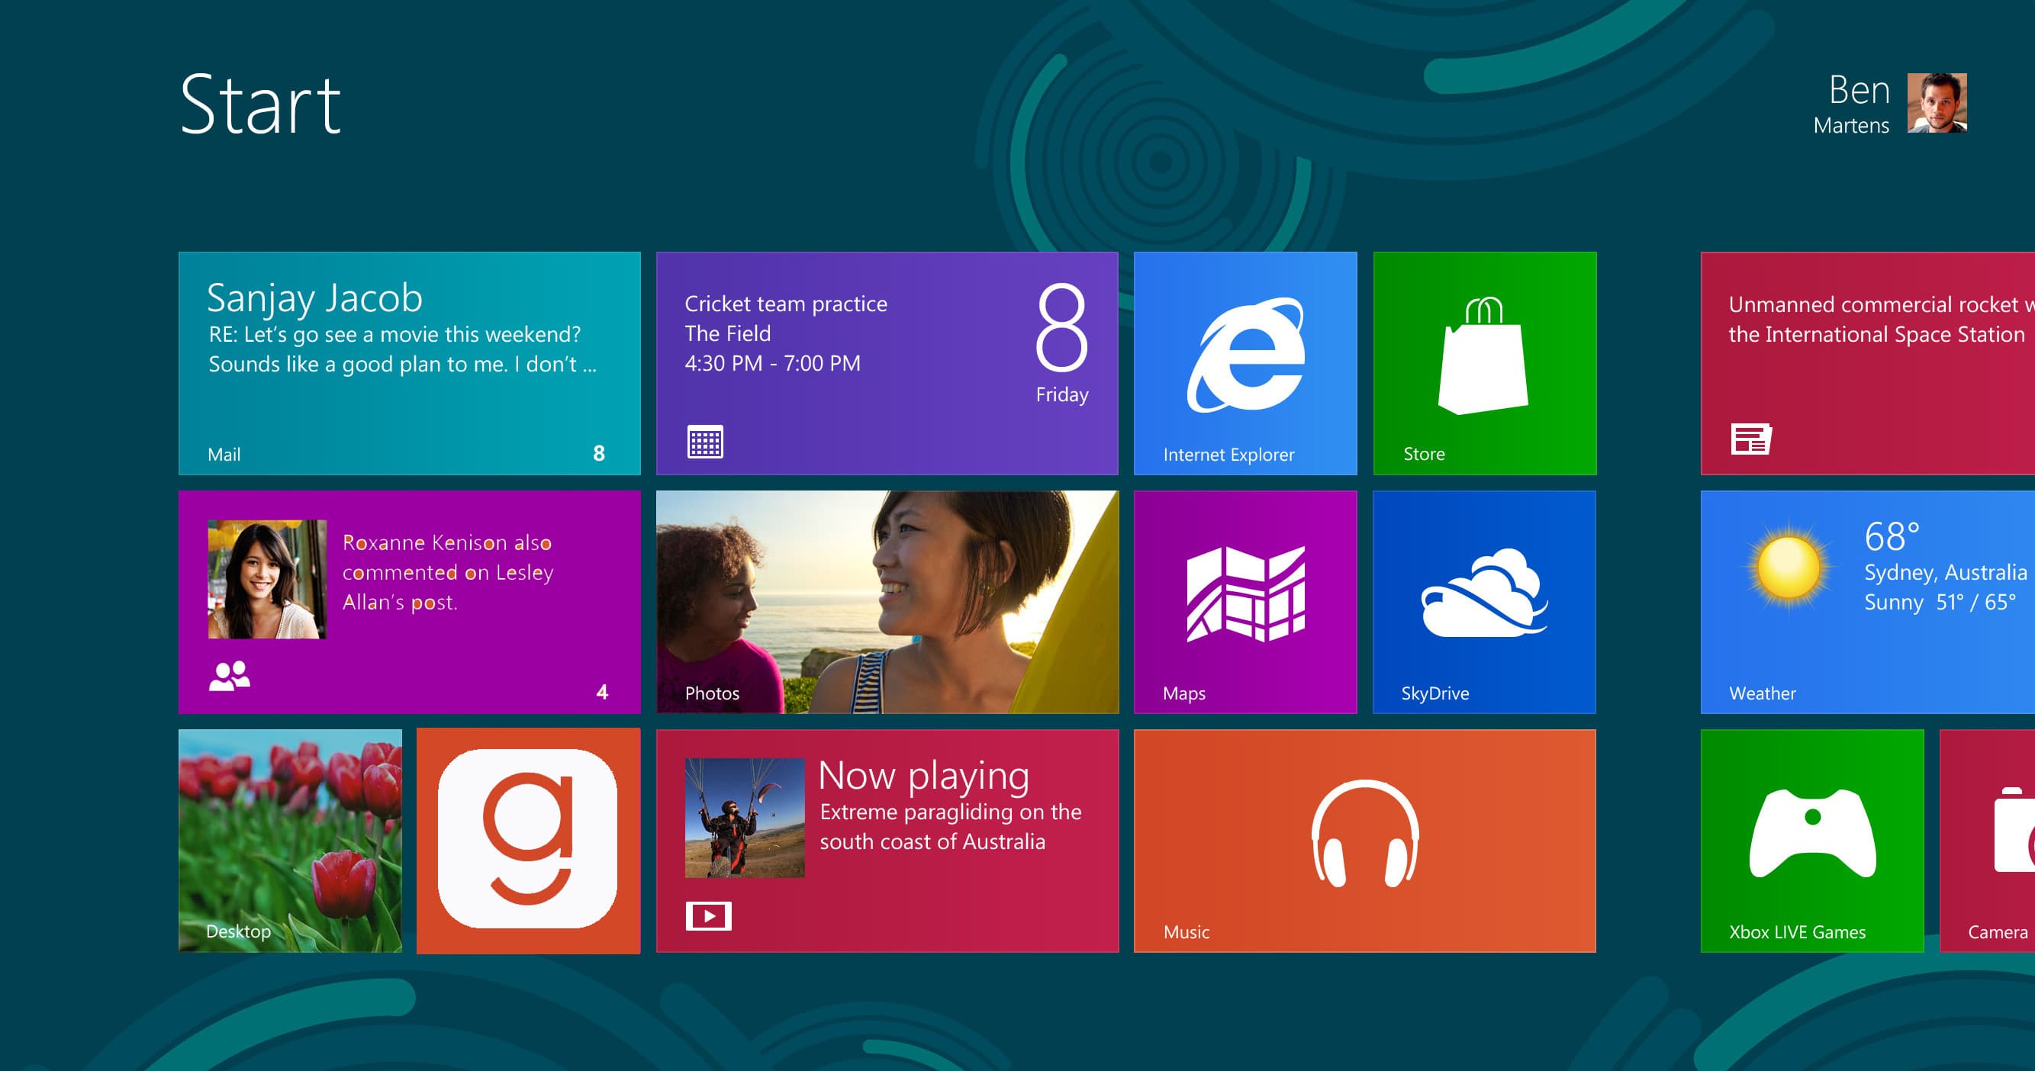
Task: Click the unread mail count 8
Action: coord(599,453)
